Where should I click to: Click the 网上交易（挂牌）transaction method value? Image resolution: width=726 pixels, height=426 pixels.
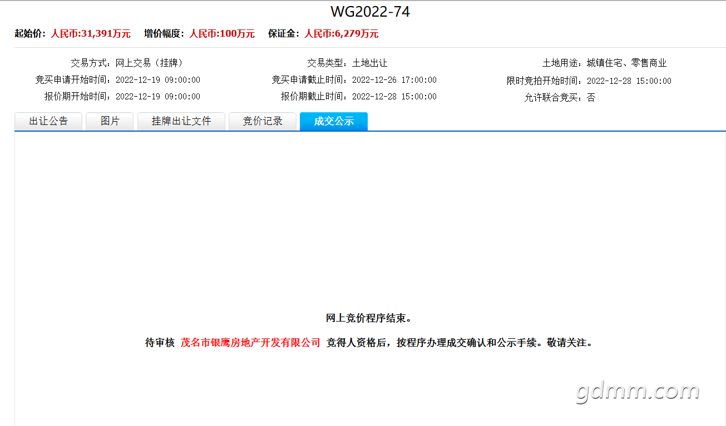pos(149,63)
